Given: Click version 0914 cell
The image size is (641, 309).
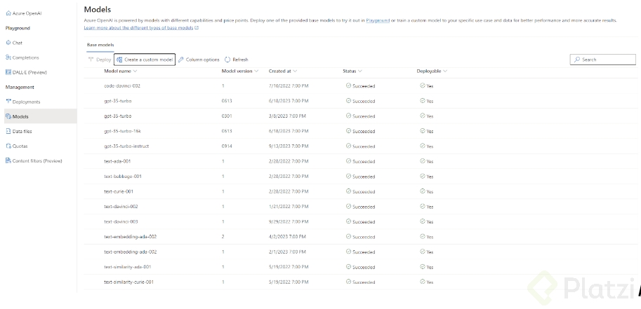Looking at the screenshot, I should coord(227,146).
